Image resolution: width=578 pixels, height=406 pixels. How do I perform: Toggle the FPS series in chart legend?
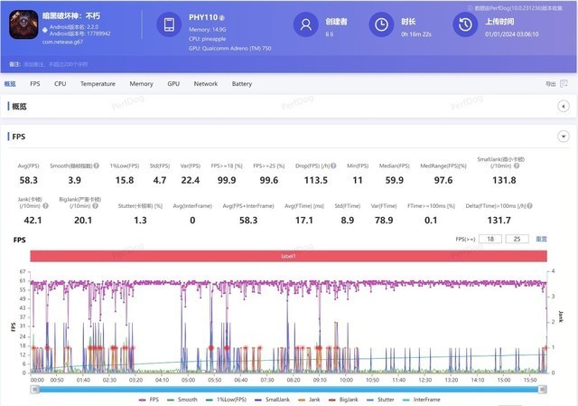tap(150, 400)
